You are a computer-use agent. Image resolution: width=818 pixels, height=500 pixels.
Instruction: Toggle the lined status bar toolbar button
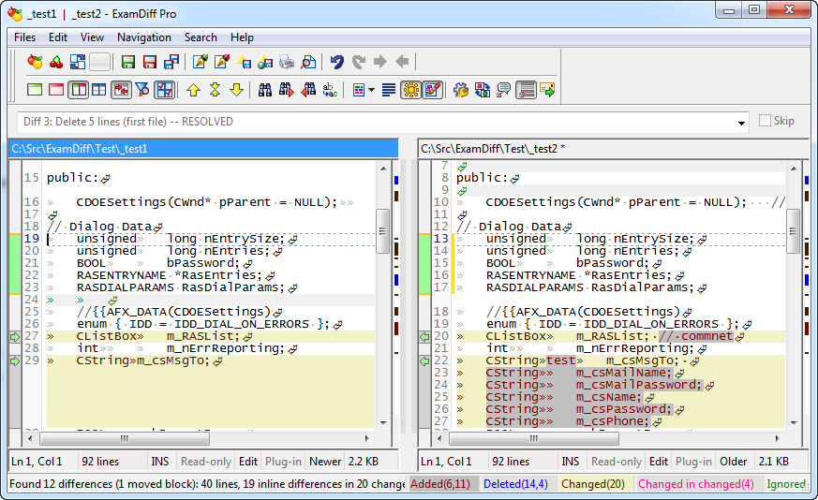527,90
